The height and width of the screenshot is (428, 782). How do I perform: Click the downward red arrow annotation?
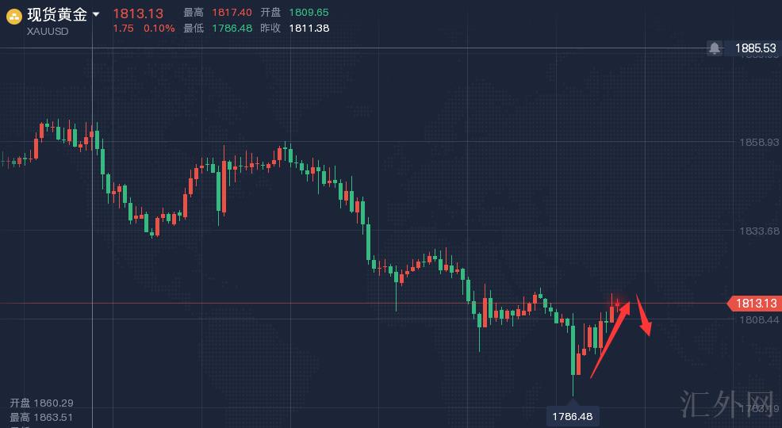[x=643, y=315]
